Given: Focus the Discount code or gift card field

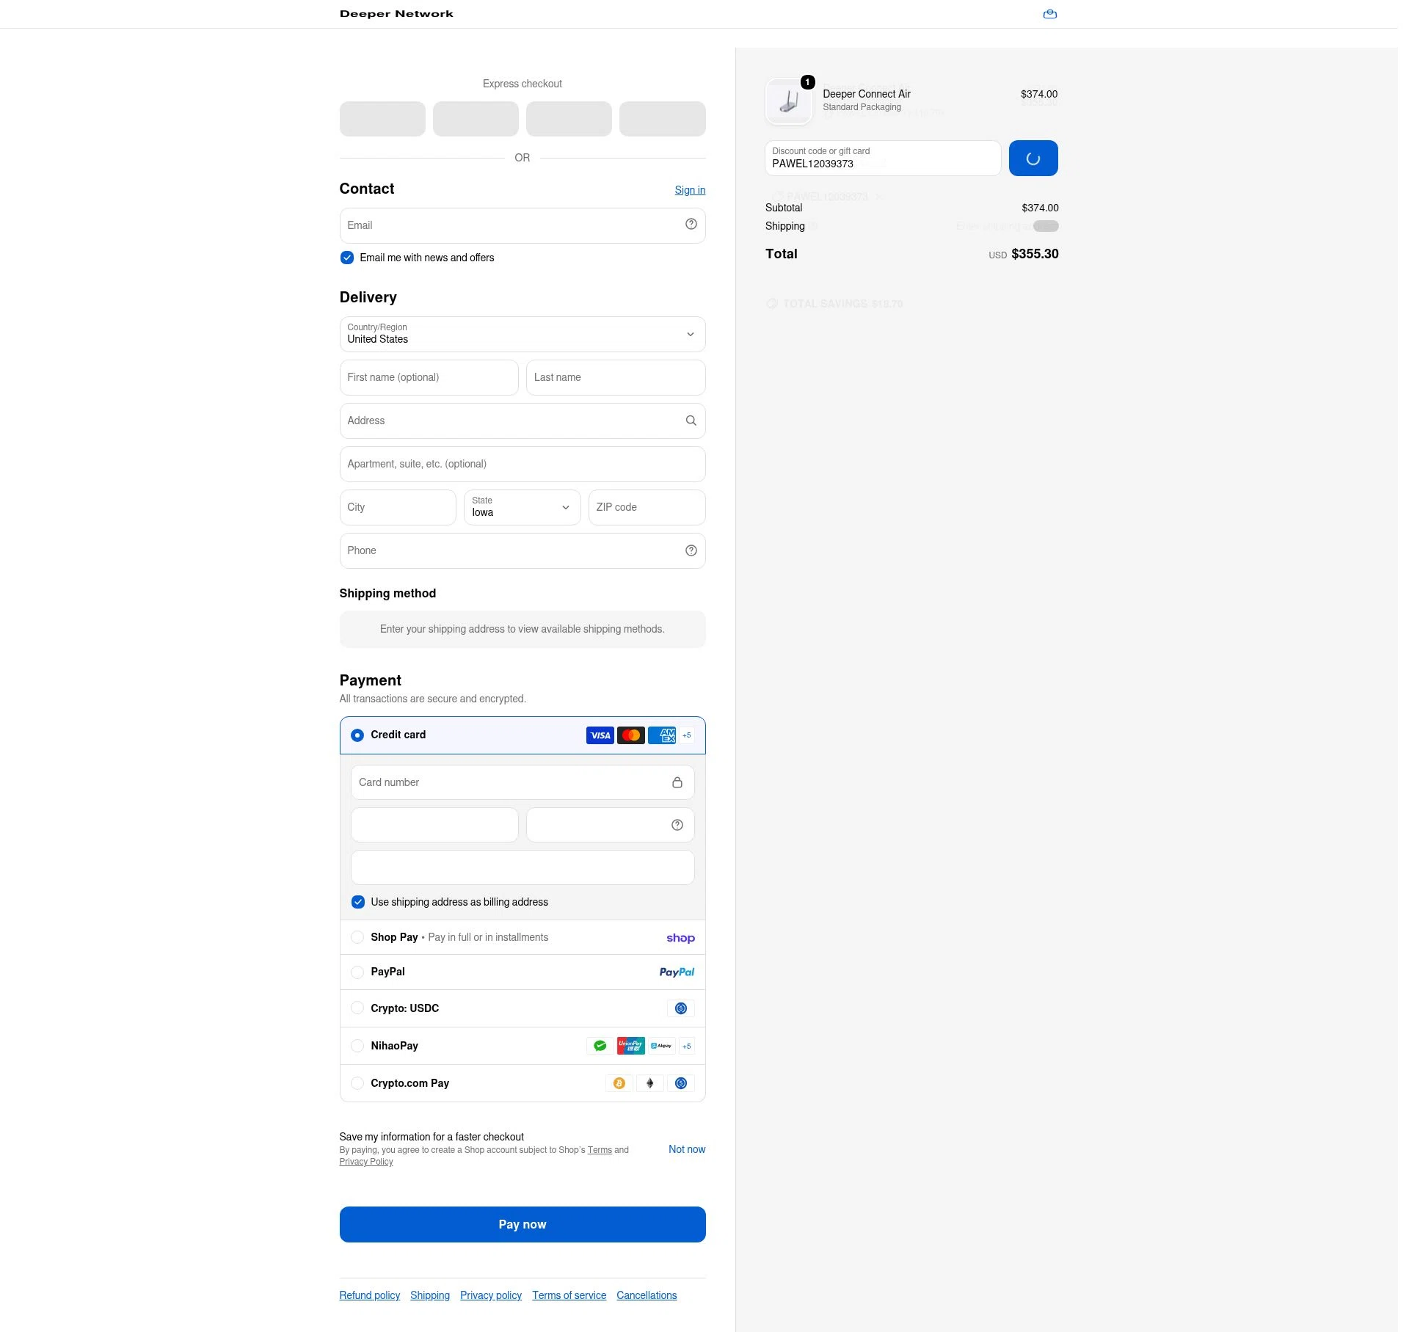Looking at the screenshot, I should click(883, 158).
